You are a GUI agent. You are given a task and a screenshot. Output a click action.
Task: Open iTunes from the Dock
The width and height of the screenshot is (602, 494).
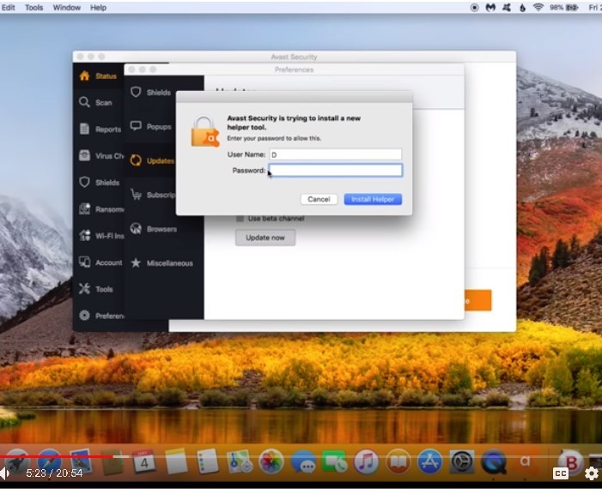coord(367,461)
